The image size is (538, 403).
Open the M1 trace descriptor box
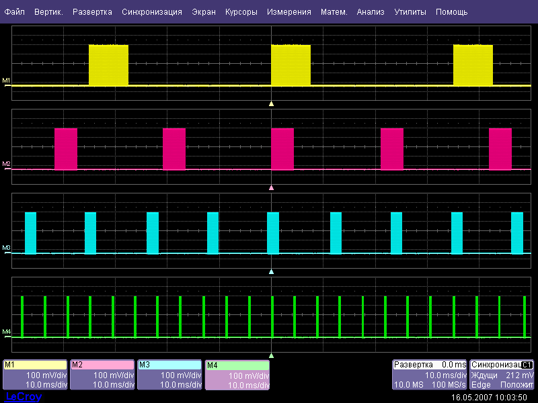tap(35, 375)
